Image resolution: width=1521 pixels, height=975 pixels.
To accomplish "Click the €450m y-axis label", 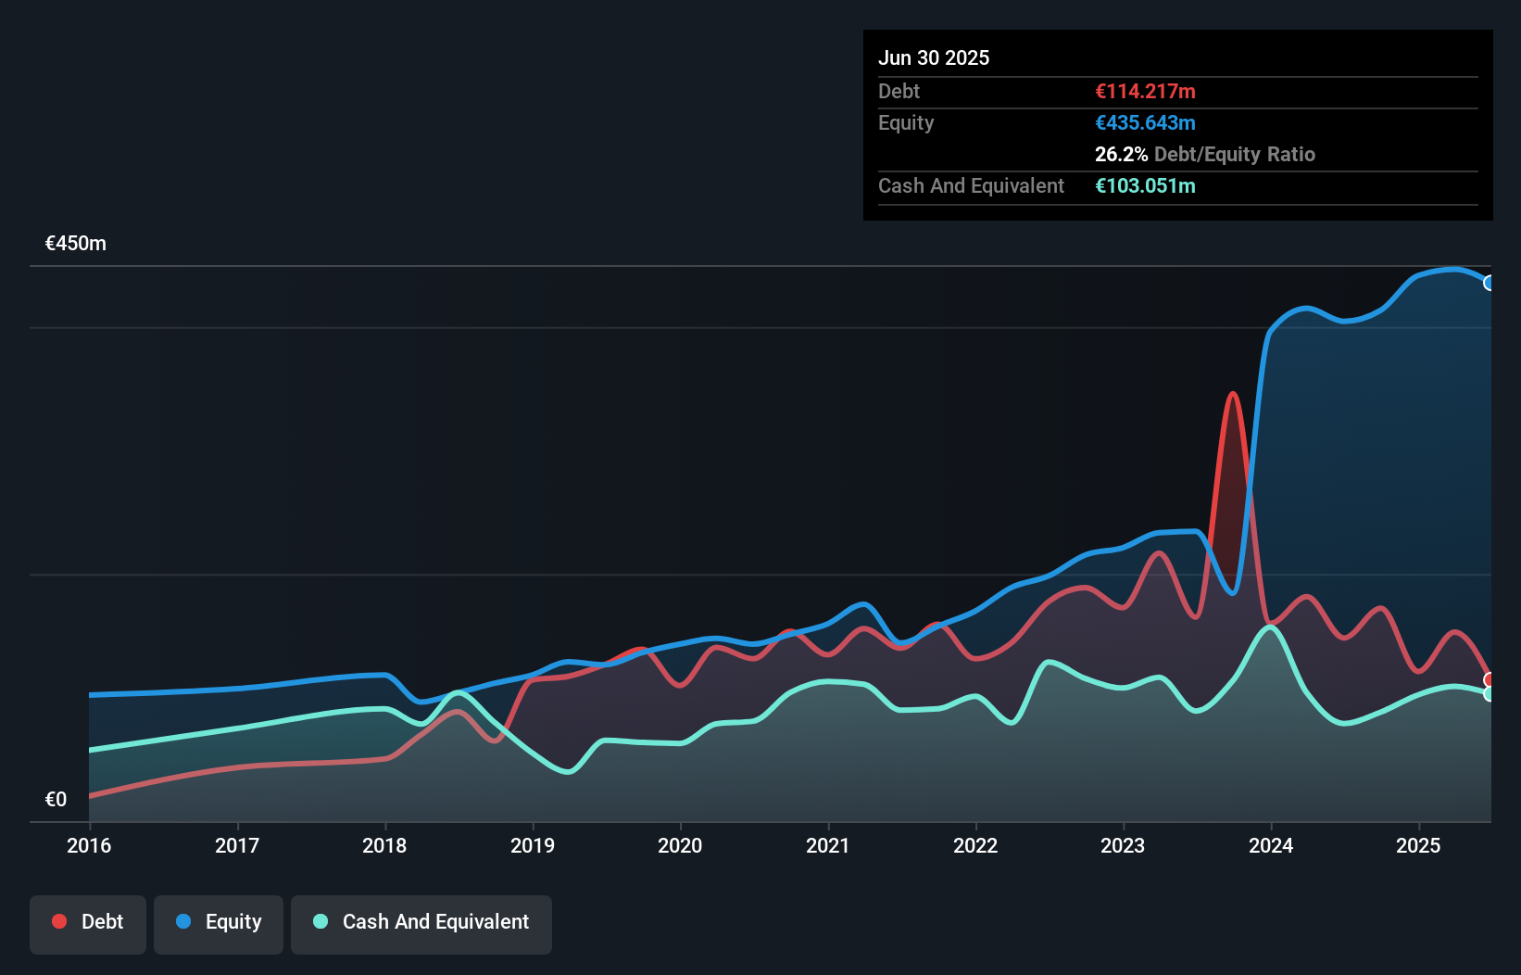I will click(76, 244).
